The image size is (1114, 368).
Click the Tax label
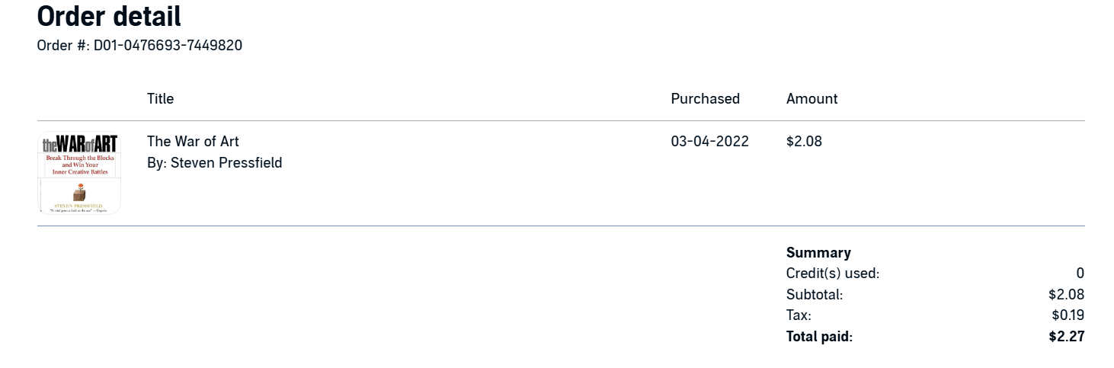pyautogui.click(x=799, y=315)
